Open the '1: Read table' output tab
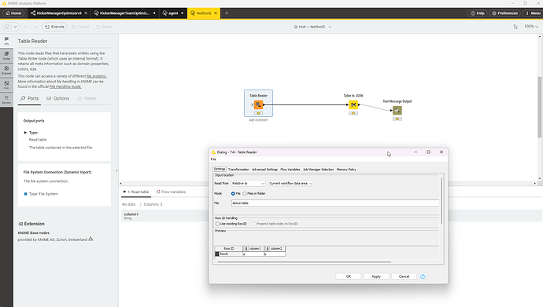This screenshot has width=543, height=307. [x=135, y=192]
